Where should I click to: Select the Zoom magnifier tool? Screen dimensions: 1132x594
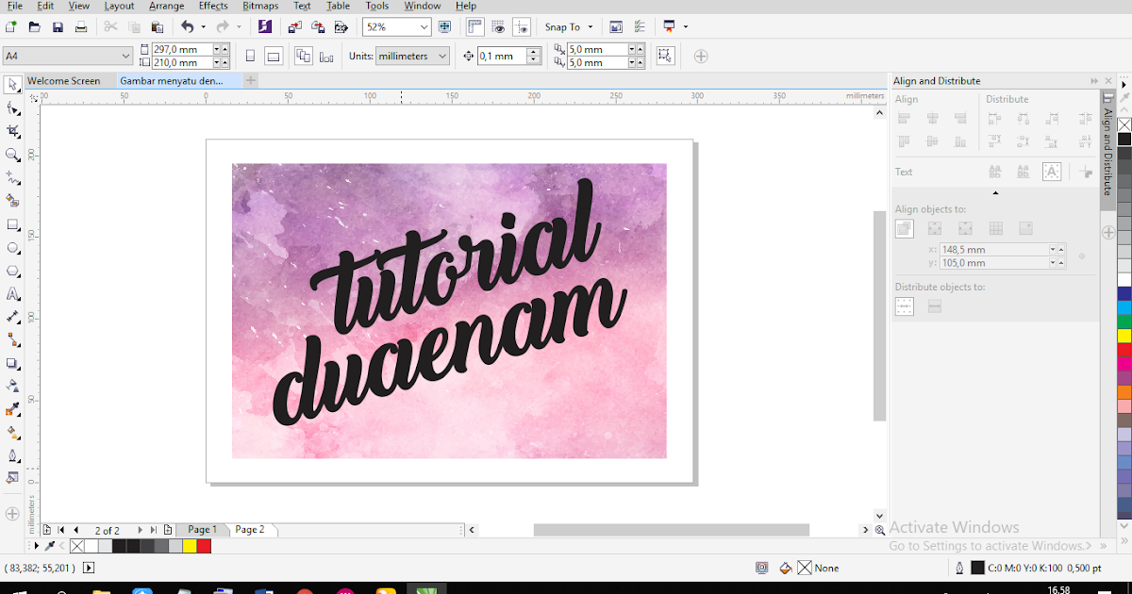[13, 155]
